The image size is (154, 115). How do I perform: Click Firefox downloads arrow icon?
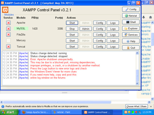[143, 17]
